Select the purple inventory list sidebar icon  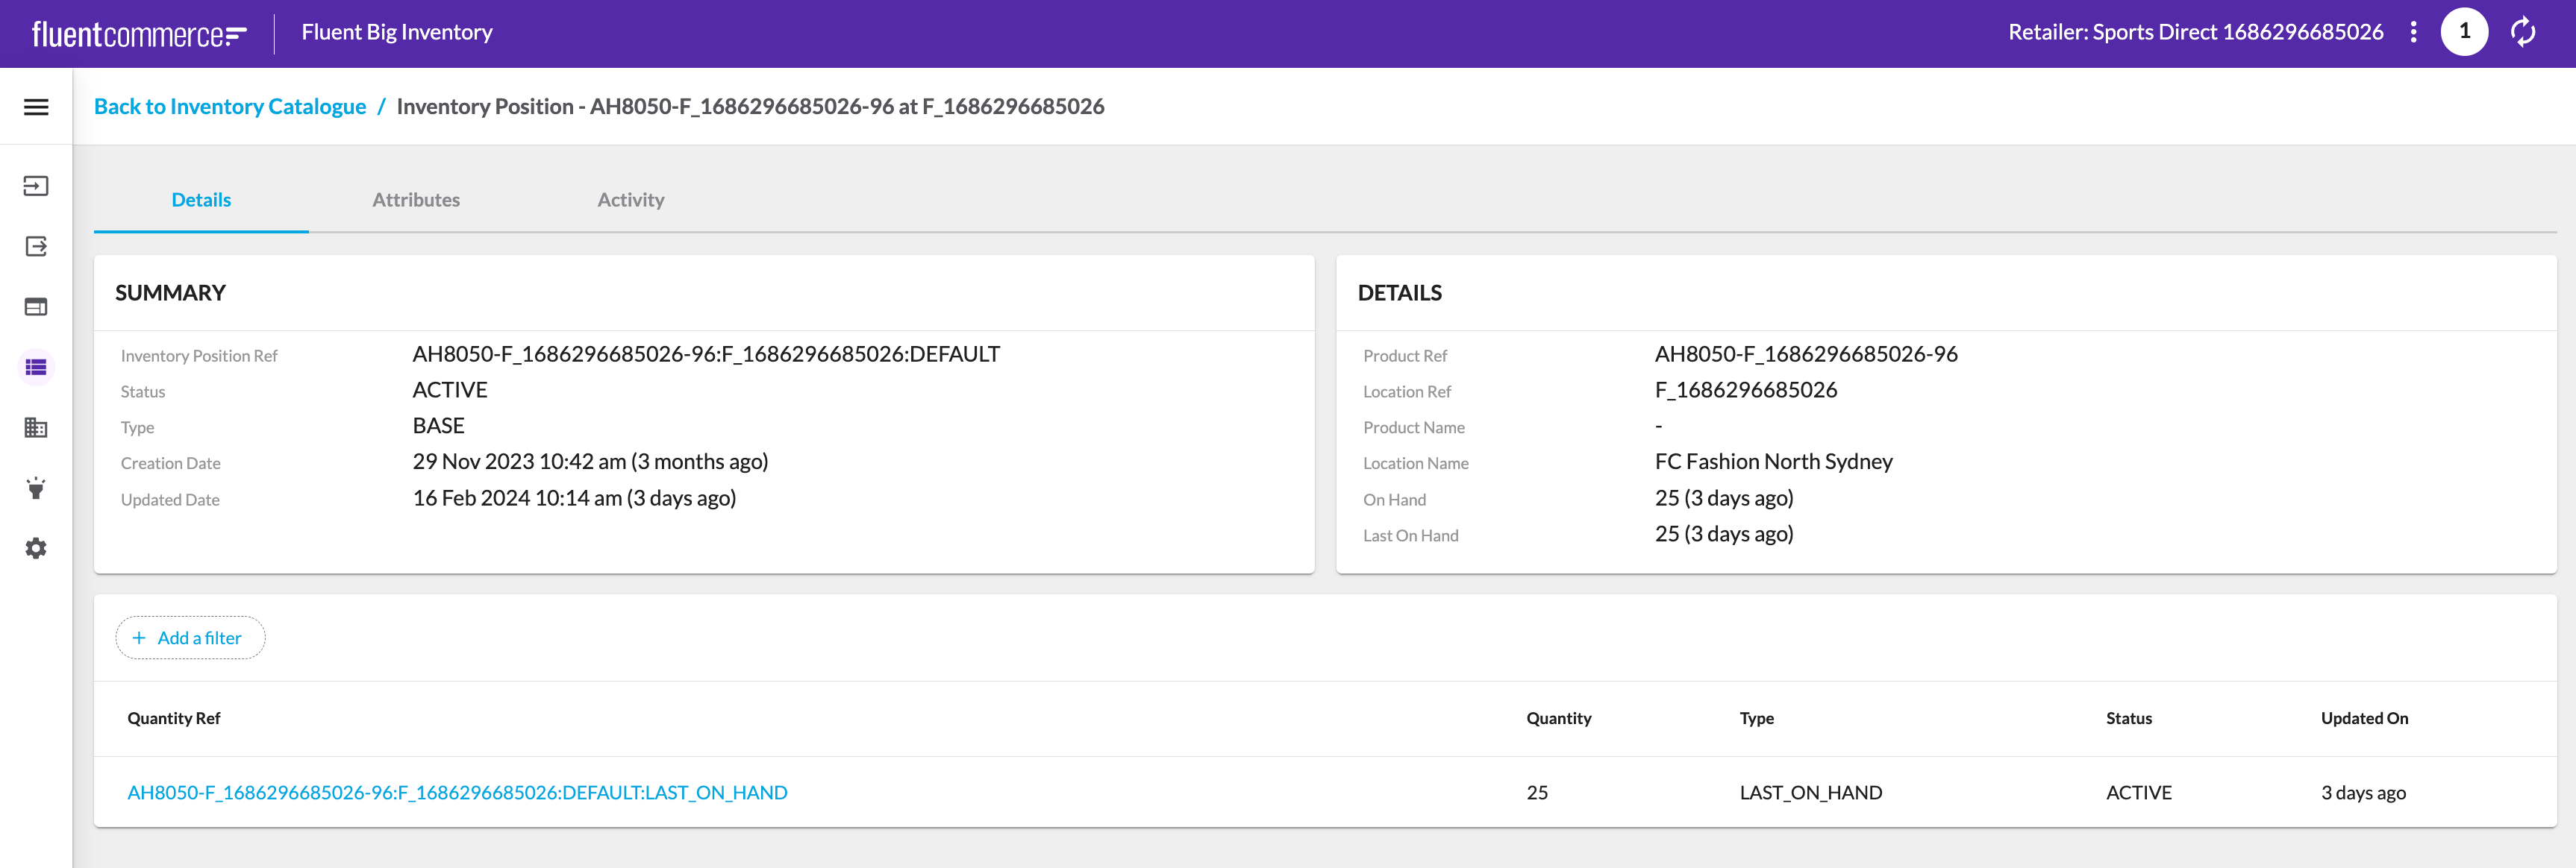tap(36, 368)
